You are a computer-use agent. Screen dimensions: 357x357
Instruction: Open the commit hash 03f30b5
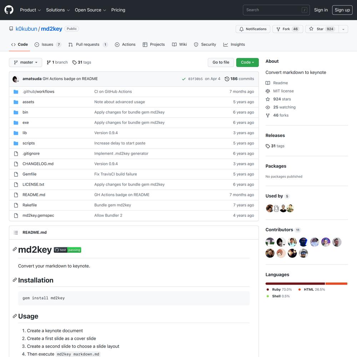195,79
